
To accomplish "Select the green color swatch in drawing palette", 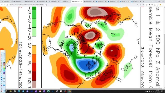I will (x=4, y=69).
